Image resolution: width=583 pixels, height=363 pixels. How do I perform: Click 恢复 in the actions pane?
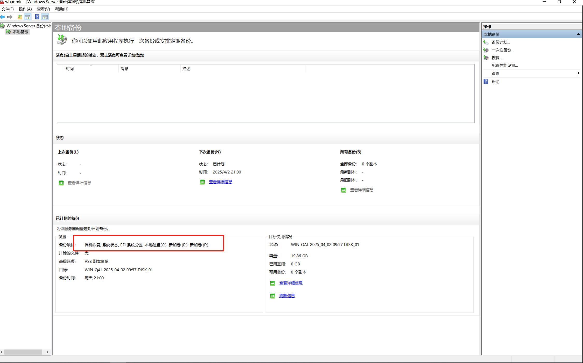click(497, 58)
